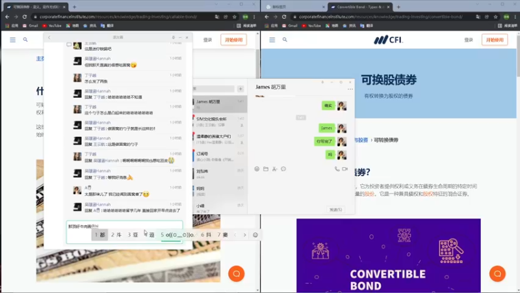The height and width of the screenshot is (293, 520).
Task: Click the convertible bond purple banner image
Action: 388,255
